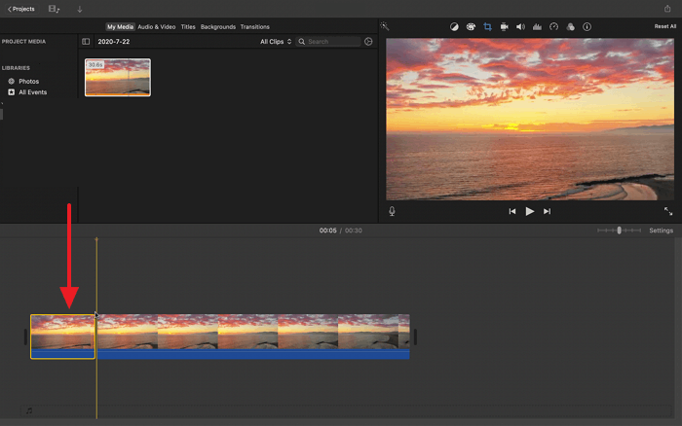Open the clip filter and audio effects tool
This screenshot has height=426, width=682.
(x=570, y=27)
